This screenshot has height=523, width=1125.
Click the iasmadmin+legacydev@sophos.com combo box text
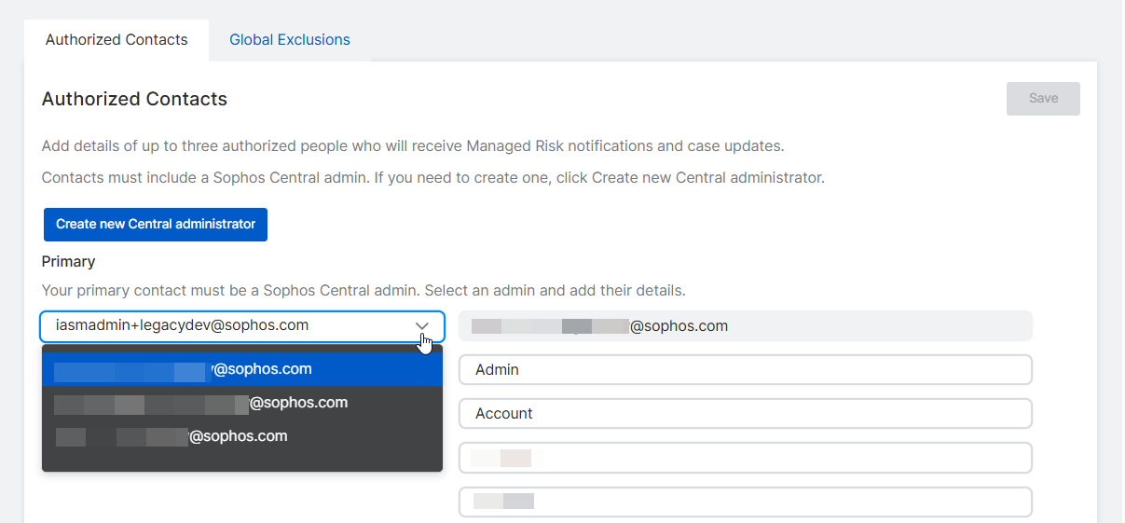tap(182, 325)
